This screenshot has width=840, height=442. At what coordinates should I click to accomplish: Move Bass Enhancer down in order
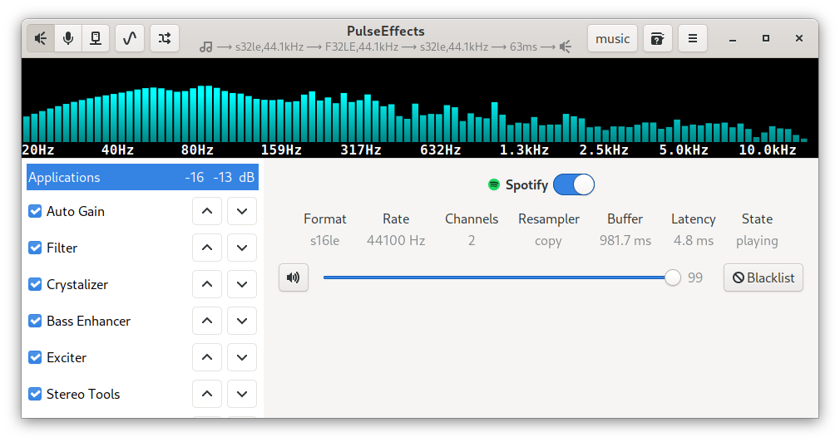click(242, 321)
